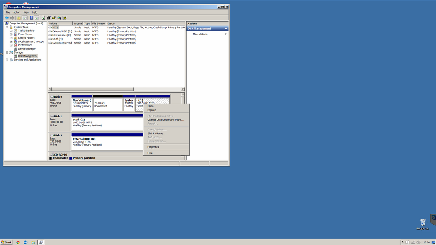The width and height of the screenshot is (436, 245).
Task: Open the Action menu
Action: tap(17, 12)
